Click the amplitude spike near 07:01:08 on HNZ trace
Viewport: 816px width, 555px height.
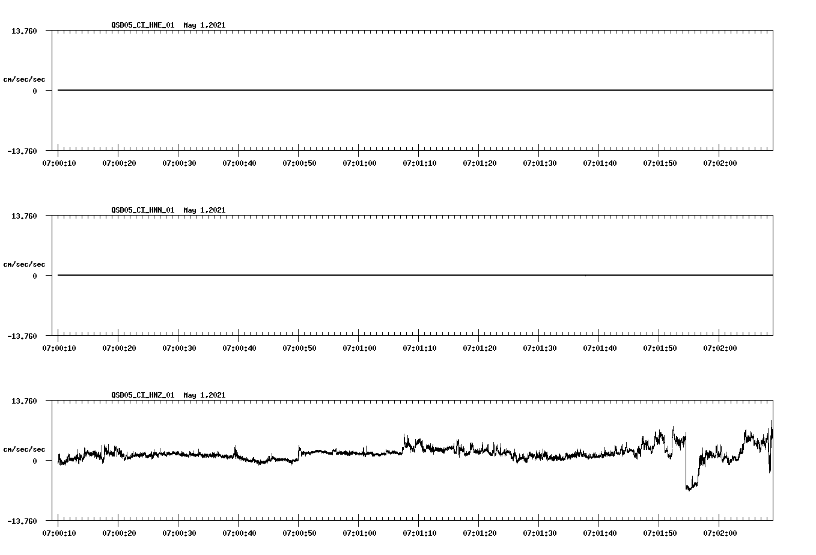click(405, 432)
